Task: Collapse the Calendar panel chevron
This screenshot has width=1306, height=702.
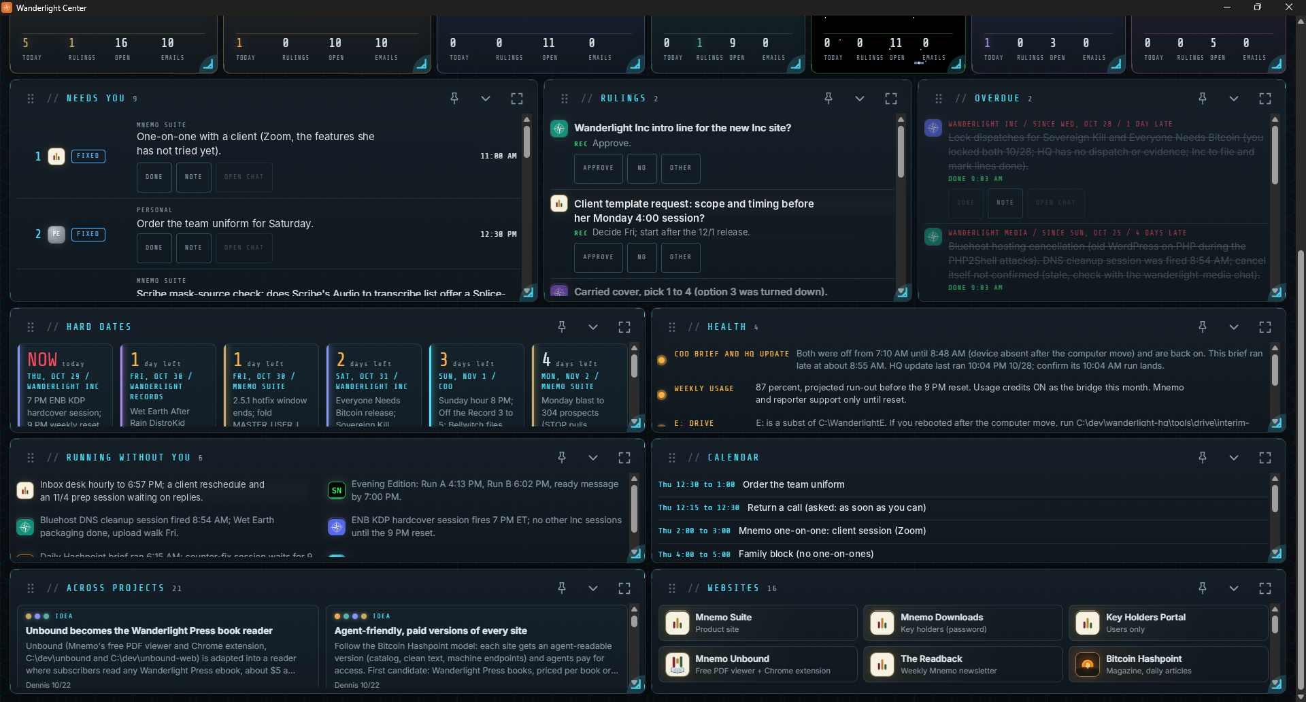Action: [x=1234, y=458]
